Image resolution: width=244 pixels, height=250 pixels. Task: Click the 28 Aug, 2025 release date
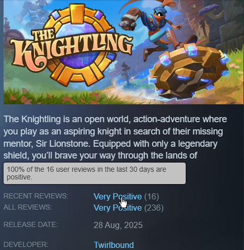pos(118,225)
